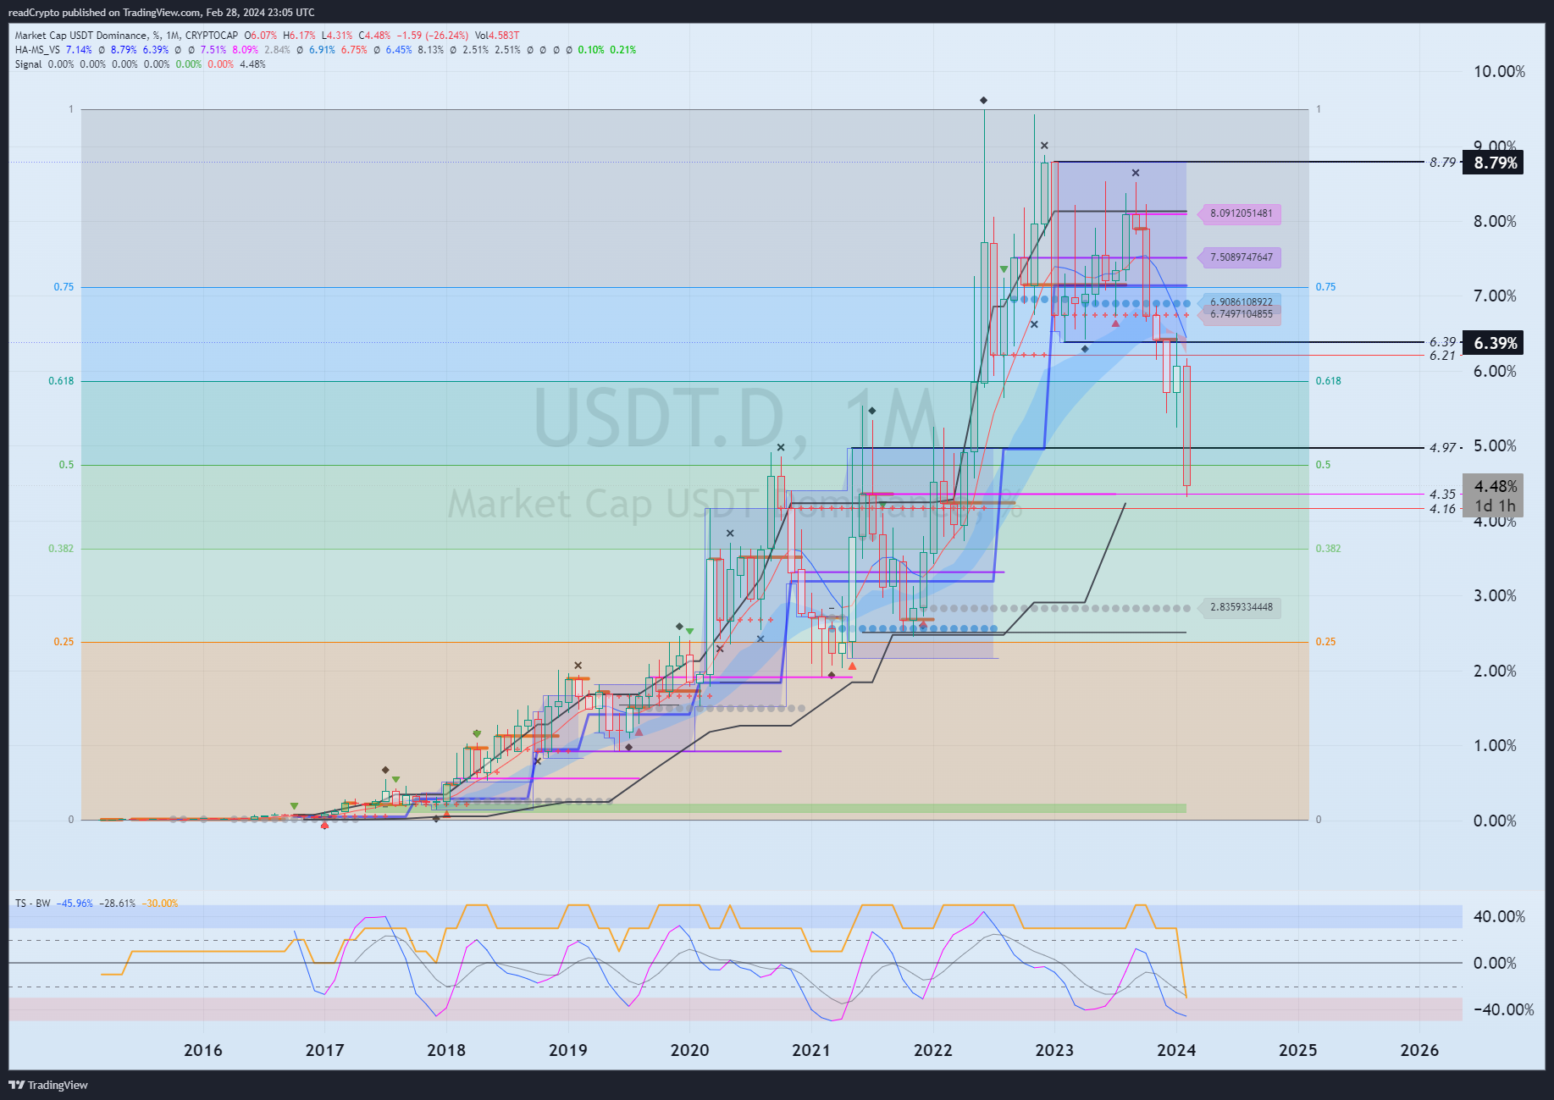Click the 7.5089747647 purple level label
1554x1100 pixels.
pyautogui.click(x=1241, y=257)
